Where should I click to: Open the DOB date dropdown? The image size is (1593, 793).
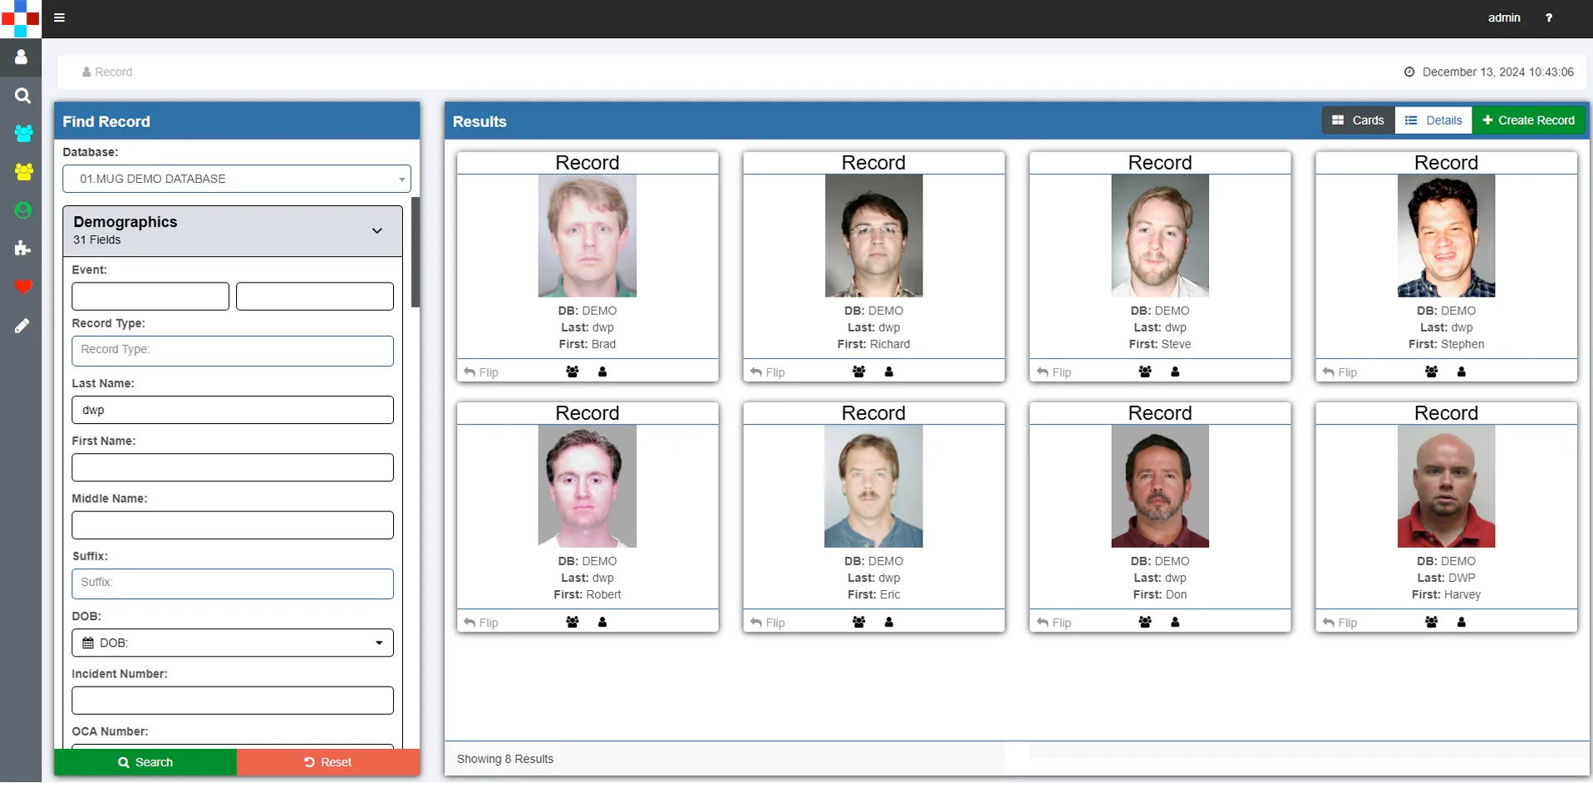(x=233, y=643)
